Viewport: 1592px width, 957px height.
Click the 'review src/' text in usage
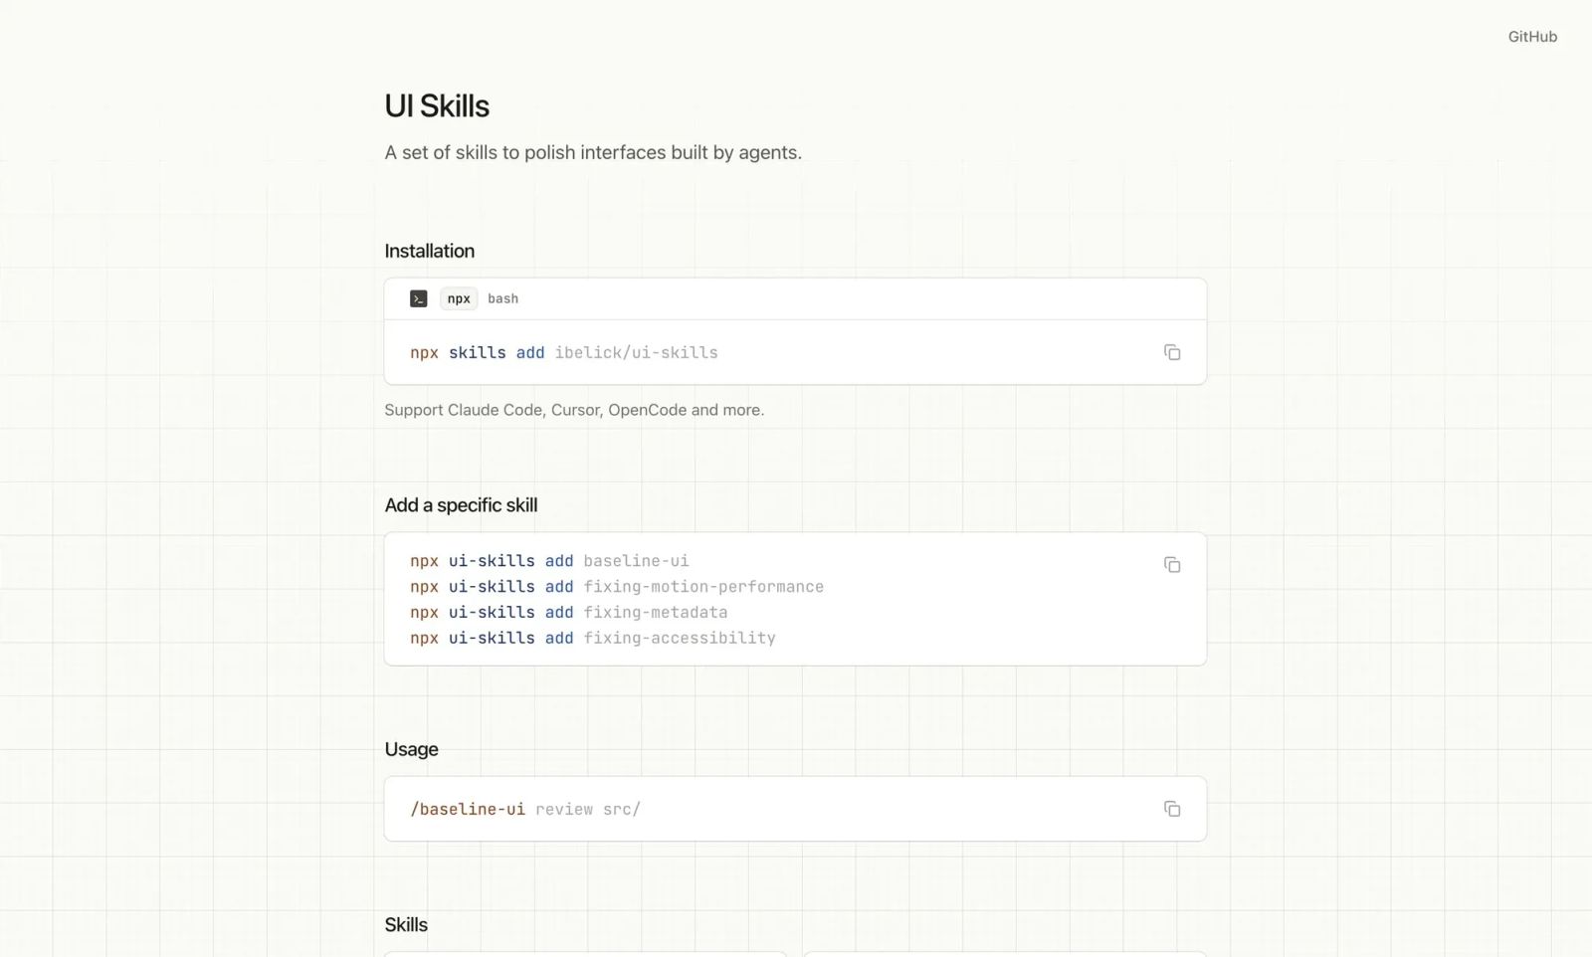[588, 809]
